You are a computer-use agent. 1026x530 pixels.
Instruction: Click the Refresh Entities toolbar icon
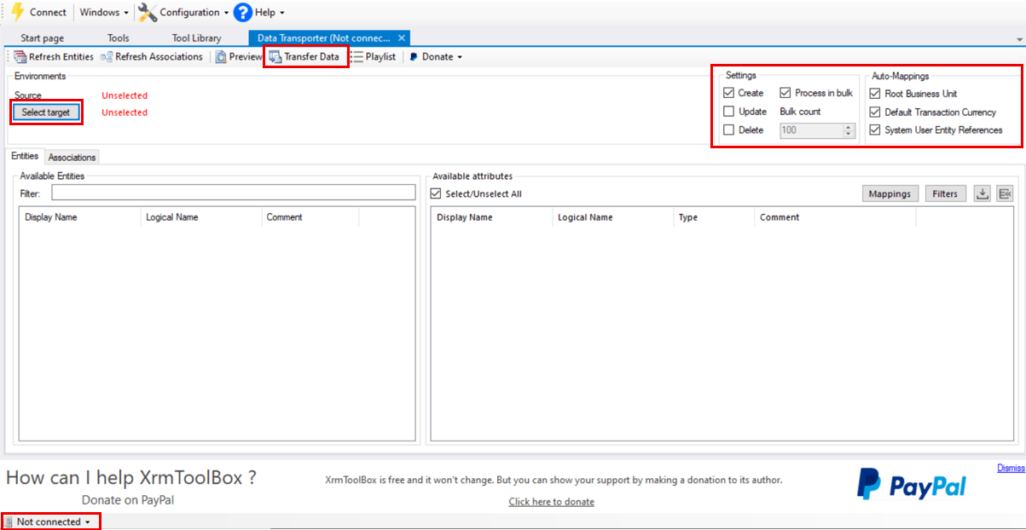click(20, 57)
